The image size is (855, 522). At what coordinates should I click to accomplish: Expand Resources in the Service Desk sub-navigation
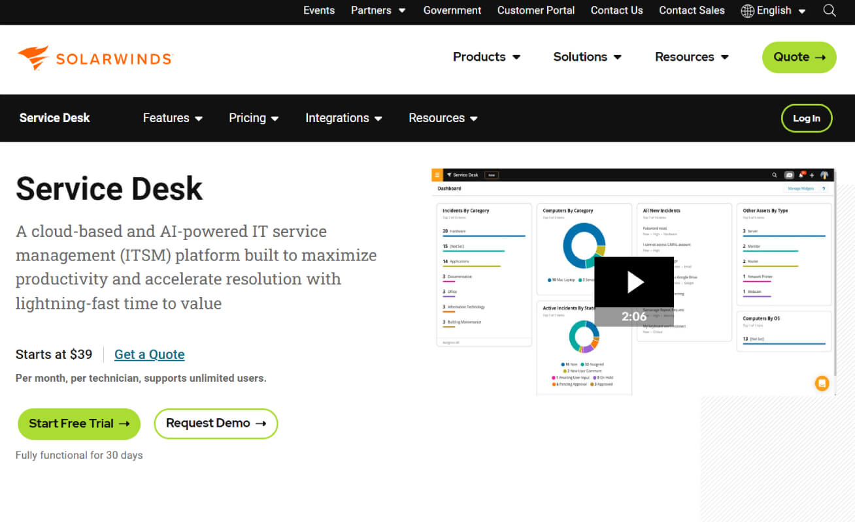443,118
